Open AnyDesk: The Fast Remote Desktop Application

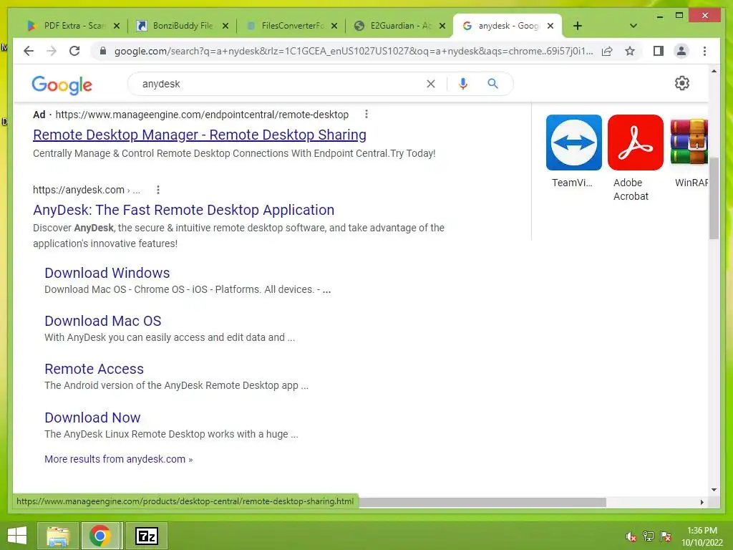184,210
